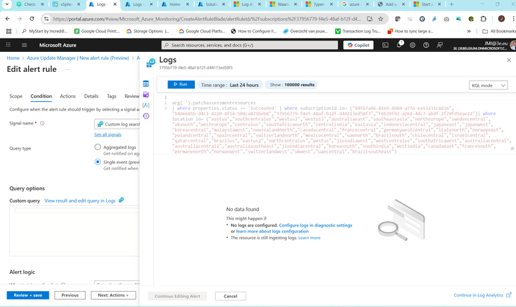Open the Show 100000 results selector
Image resolution: width=516 pixels, height=307 pixels.
pyautogui.click(x=292, y=85)
